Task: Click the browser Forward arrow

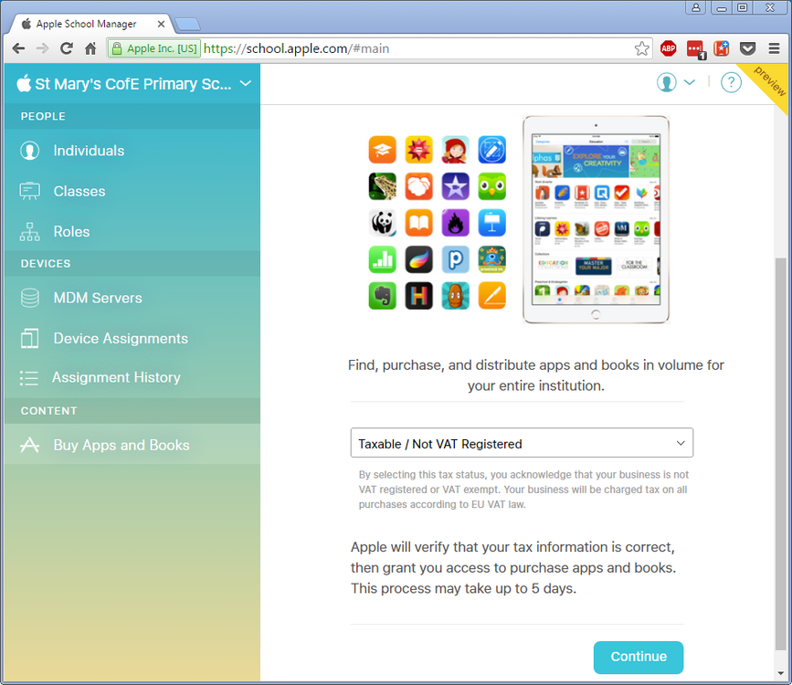Action: point(42,48)
